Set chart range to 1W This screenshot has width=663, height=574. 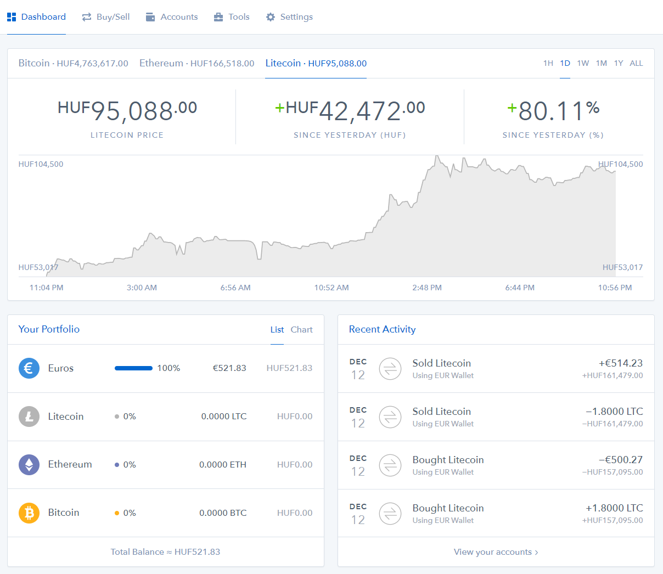tap(583, 63)
